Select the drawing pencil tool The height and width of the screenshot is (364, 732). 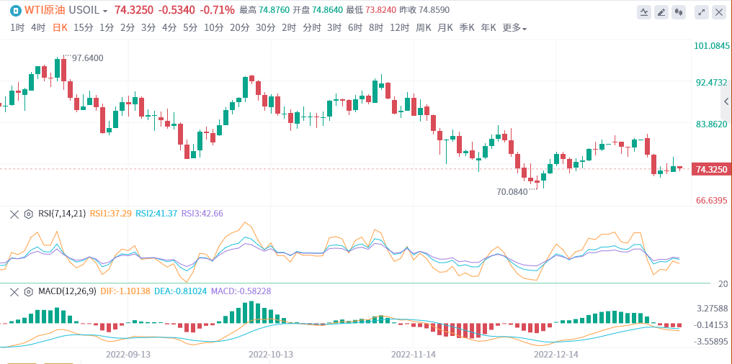[661, 12]
